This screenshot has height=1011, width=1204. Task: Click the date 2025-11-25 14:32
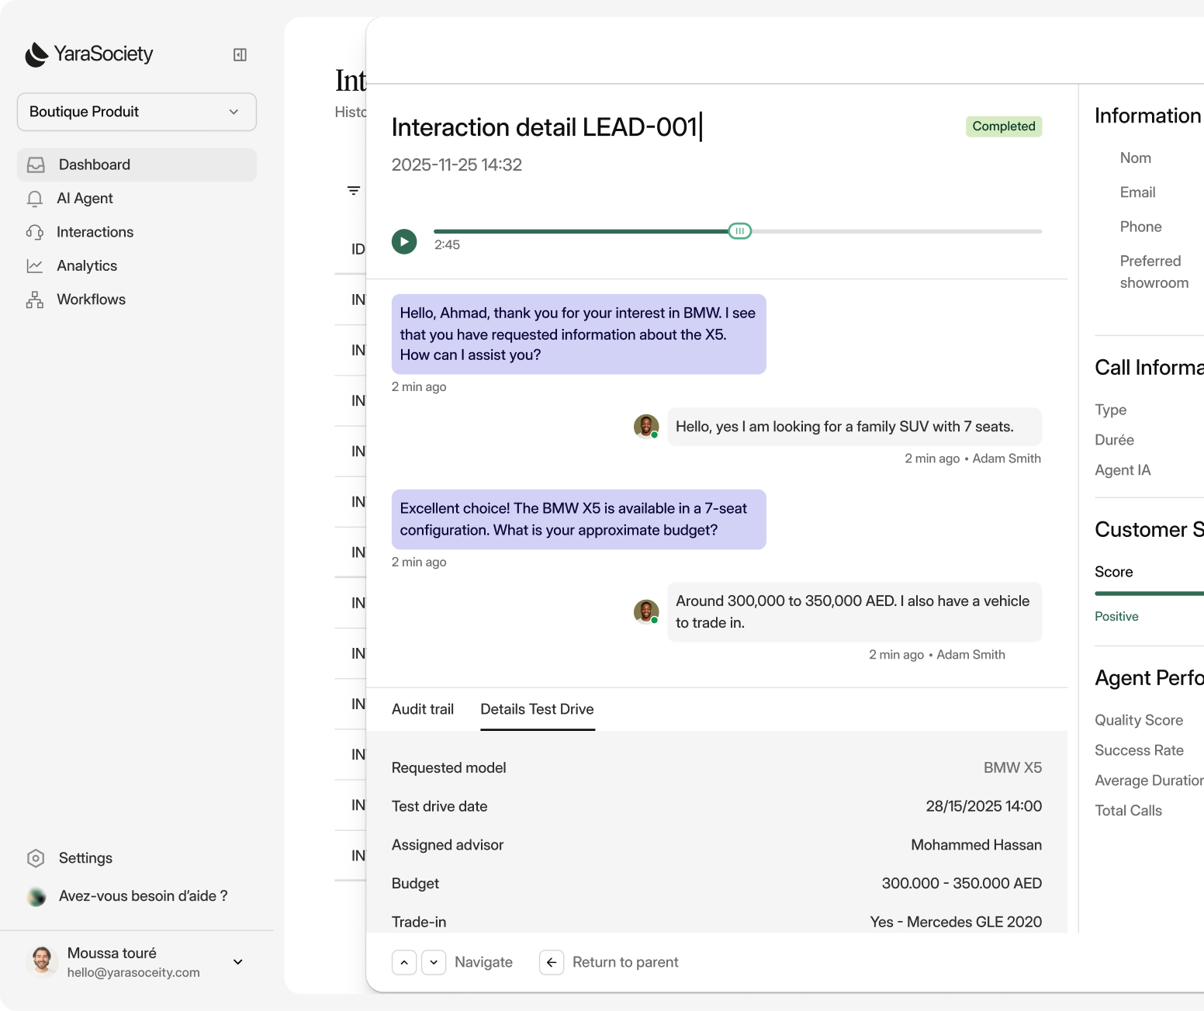click(x=457, y=164)
